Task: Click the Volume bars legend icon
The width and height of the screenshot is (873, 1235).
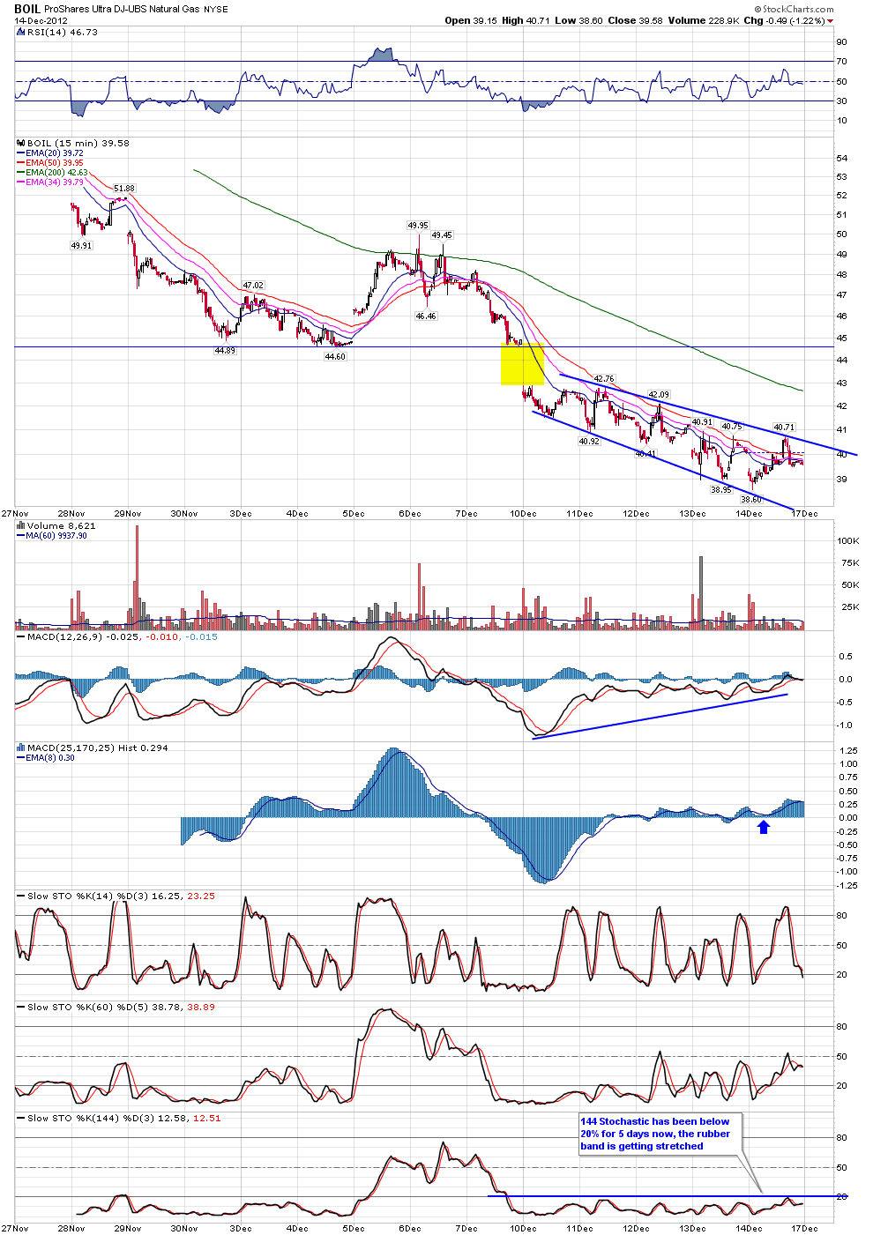Action: 21,525
